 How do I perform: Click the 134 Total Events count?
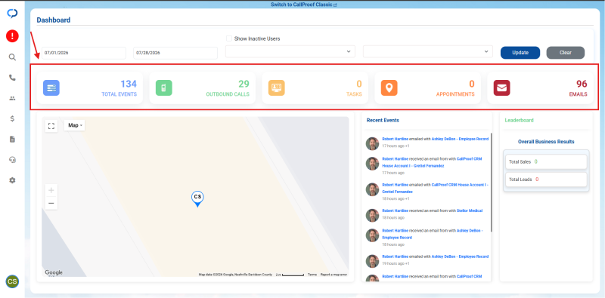tap(129, 84)
